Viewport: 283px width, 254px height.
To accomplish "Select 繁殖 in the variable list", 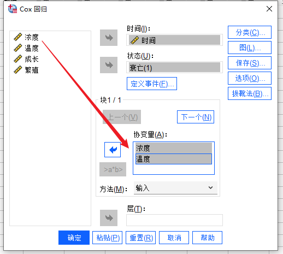I will point(32,70).
